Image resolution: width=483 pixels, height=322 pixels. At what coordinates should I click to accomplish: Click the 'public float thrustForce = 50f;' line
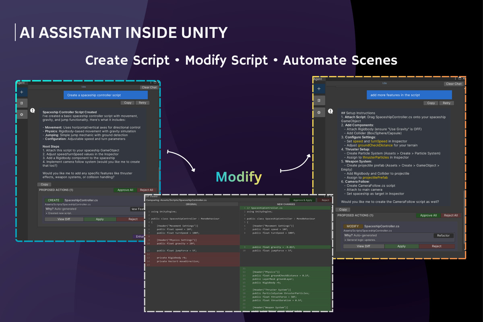click(x=274, y=297)
